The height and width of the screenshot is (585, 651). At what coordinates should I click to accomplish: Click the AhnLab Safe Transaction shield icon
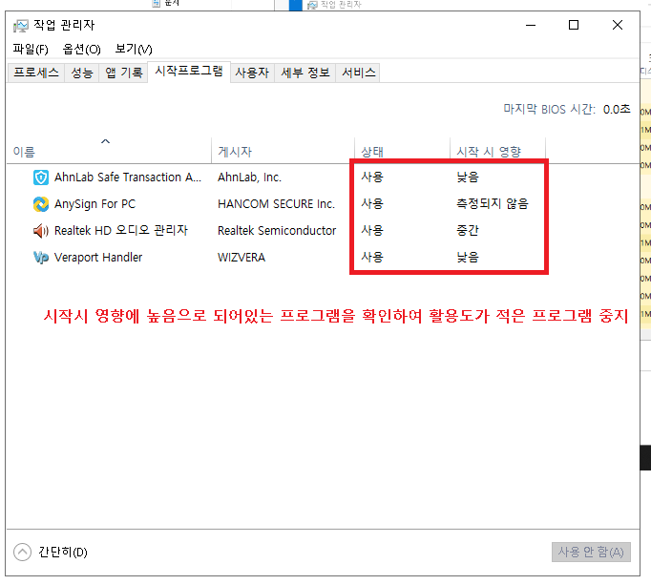pos(41,178)
